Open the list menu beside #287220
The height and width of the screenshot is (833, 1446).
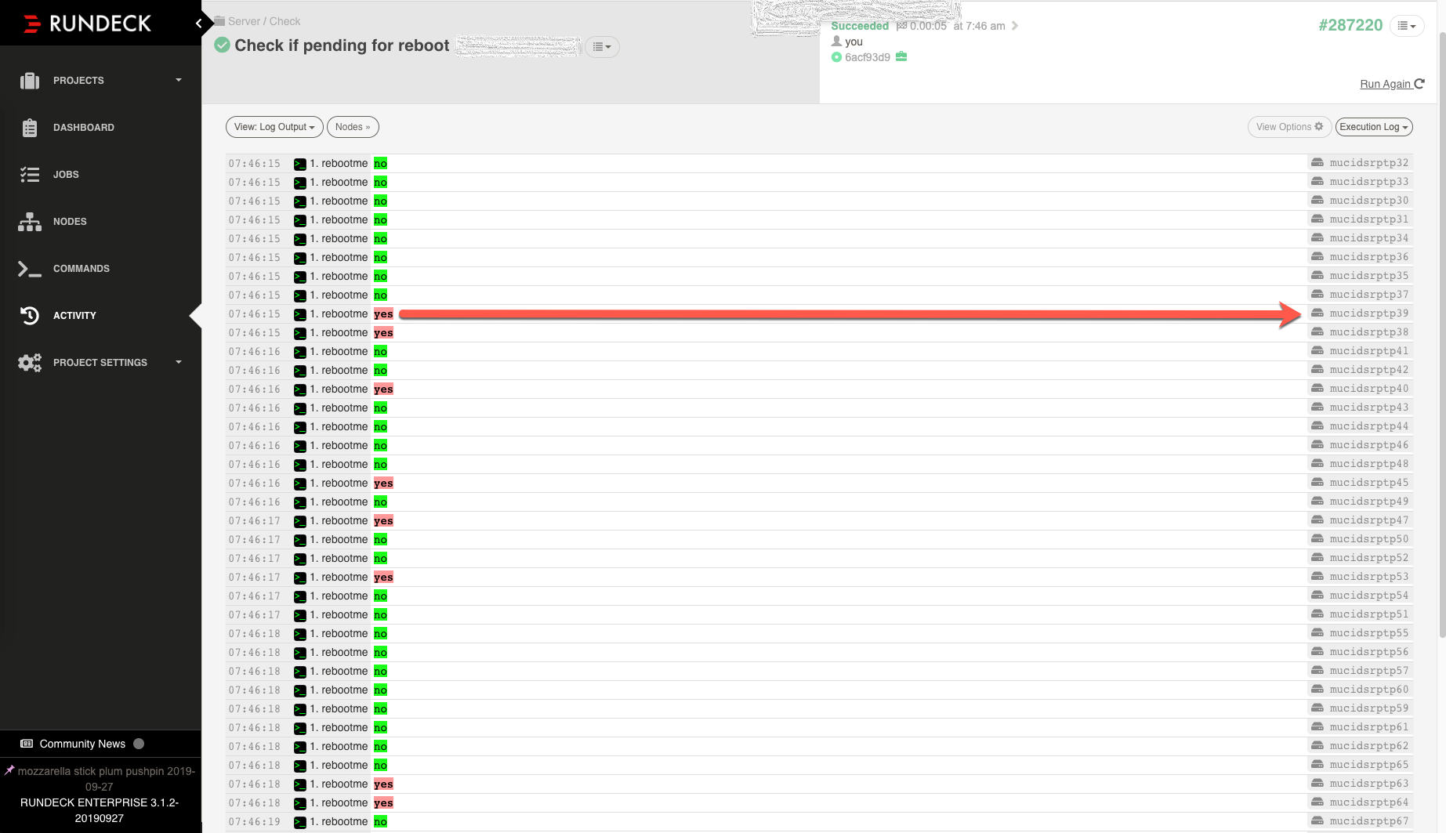click(x=1407, y=25)
